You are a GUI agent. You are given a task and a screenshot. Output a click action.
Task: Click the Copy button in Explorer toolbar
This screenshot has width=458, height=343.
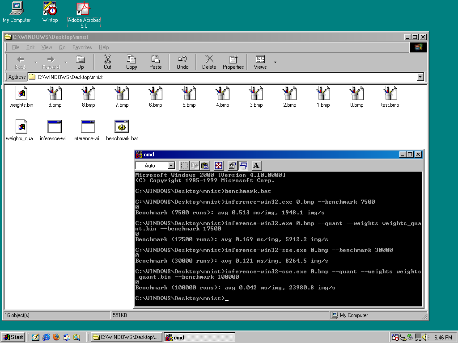131,62
